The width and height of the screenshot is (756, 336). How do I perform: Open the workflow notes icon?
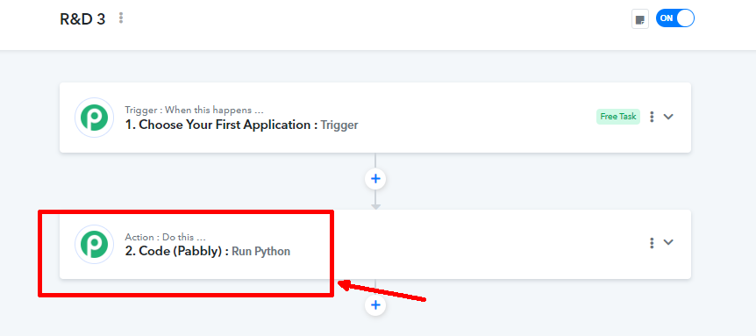pyautogui.click(x=640, y=19)
